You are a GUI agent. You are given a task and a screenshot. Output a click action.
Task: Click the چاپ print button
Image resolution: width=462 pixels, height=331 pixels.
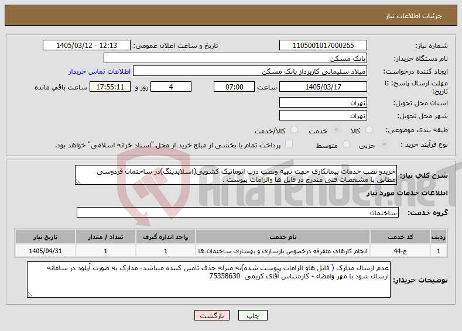tap(253, 315)
